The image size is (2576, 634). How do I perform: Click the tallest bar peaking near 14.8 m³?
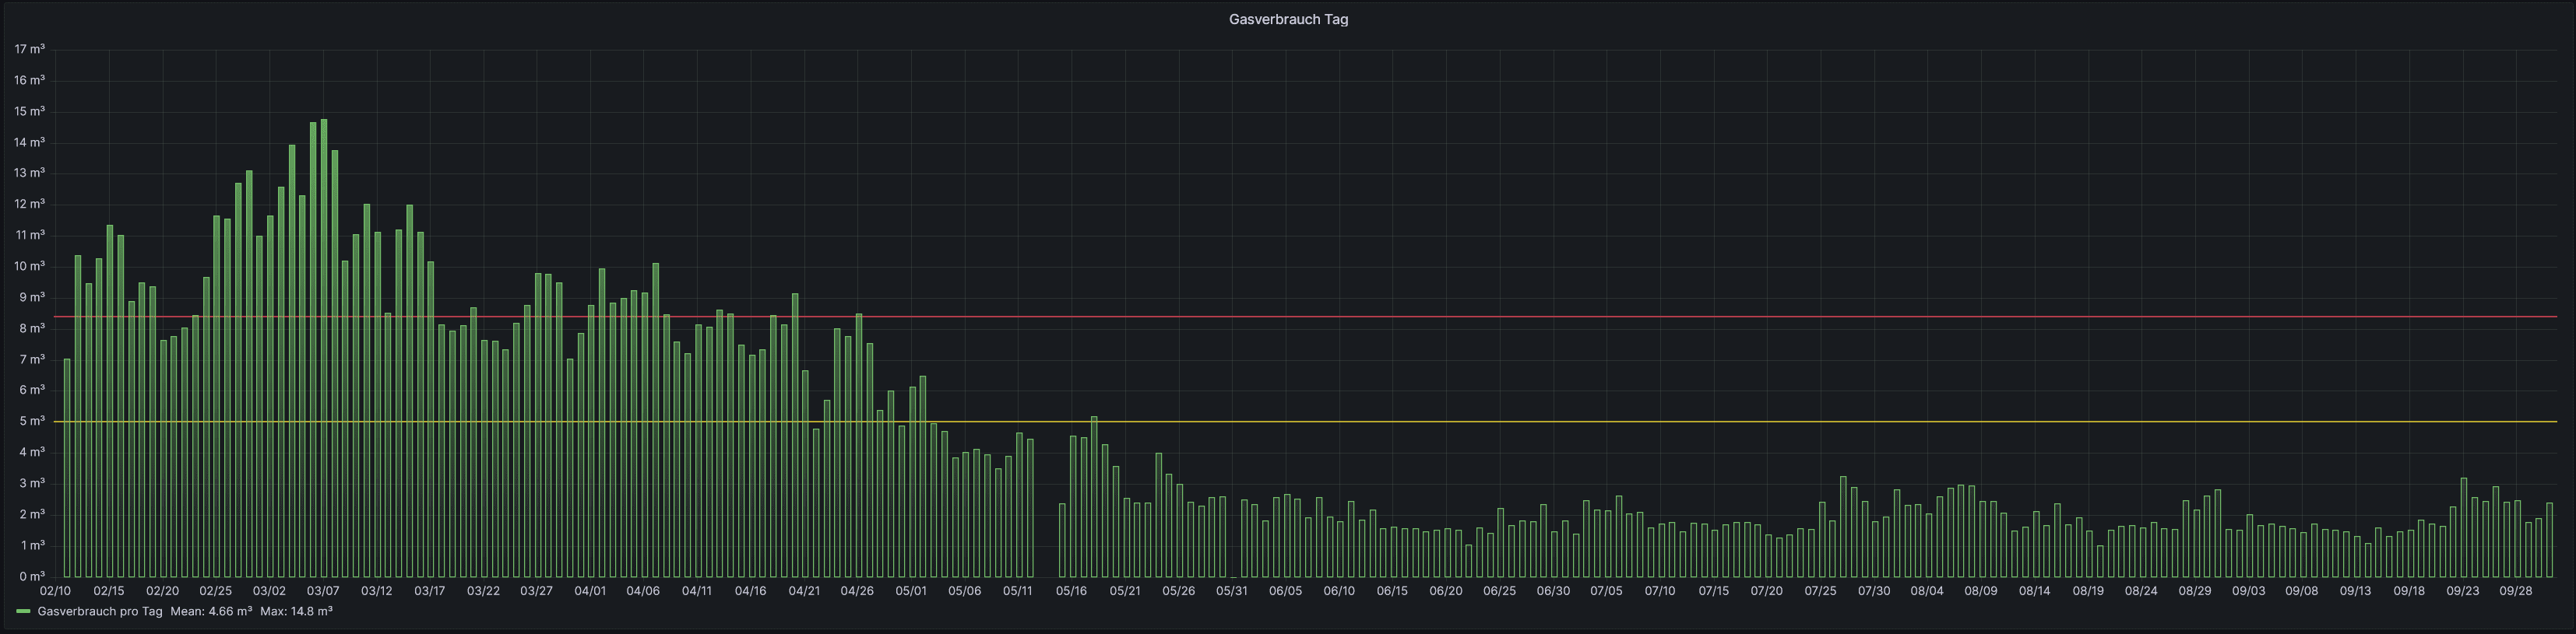point(324,349)
